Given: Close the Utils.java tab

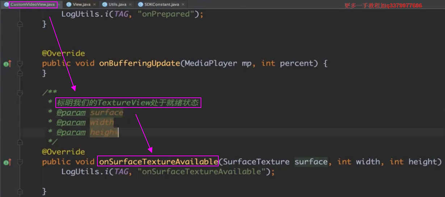Looking at the screenshot, I should click(x=130, y=5).
